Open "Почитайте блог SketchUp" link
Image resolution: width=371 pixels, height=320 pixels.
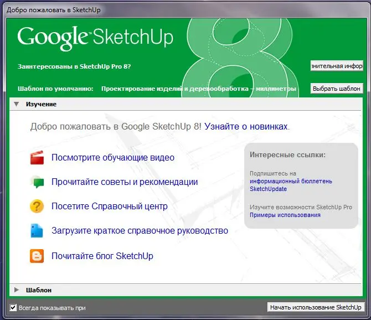[x=102, y=256]
